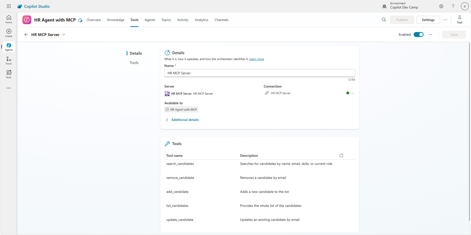
Task: Click the Publish button
Action: click(x=402, y=20)
